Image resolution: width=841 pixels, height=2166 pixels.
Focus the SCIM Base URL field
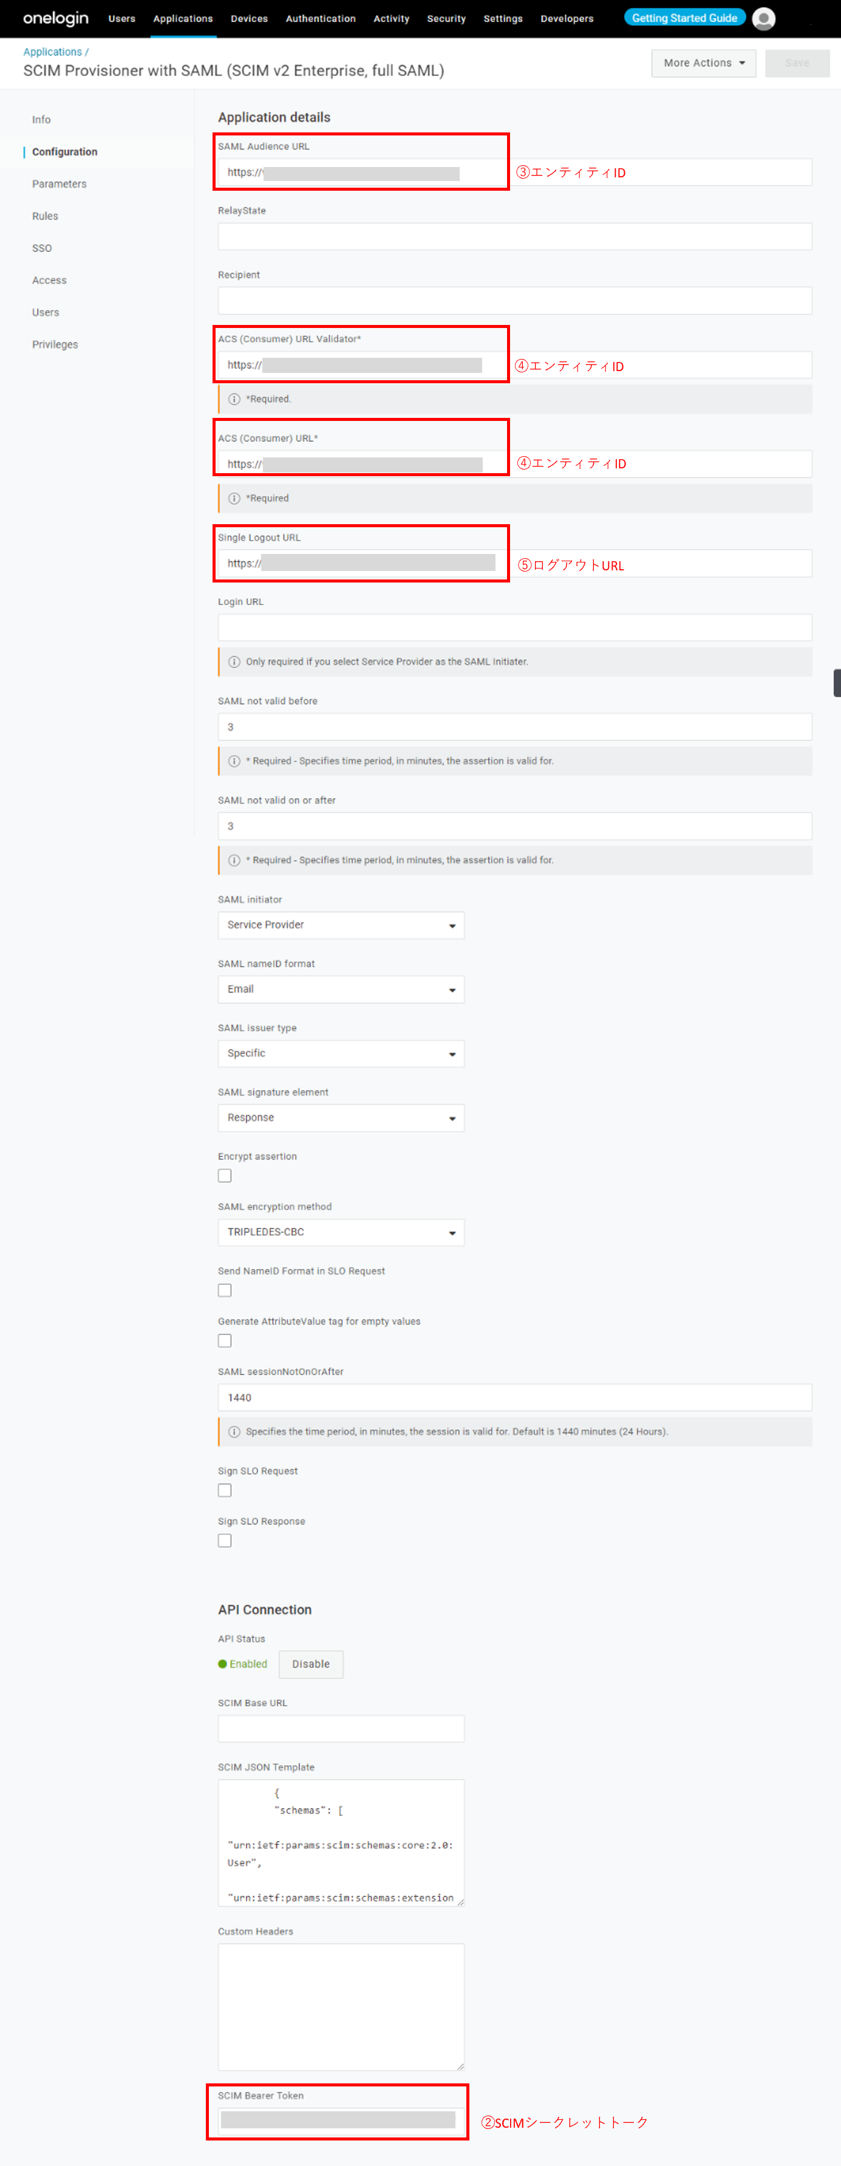pos(341,1729)
